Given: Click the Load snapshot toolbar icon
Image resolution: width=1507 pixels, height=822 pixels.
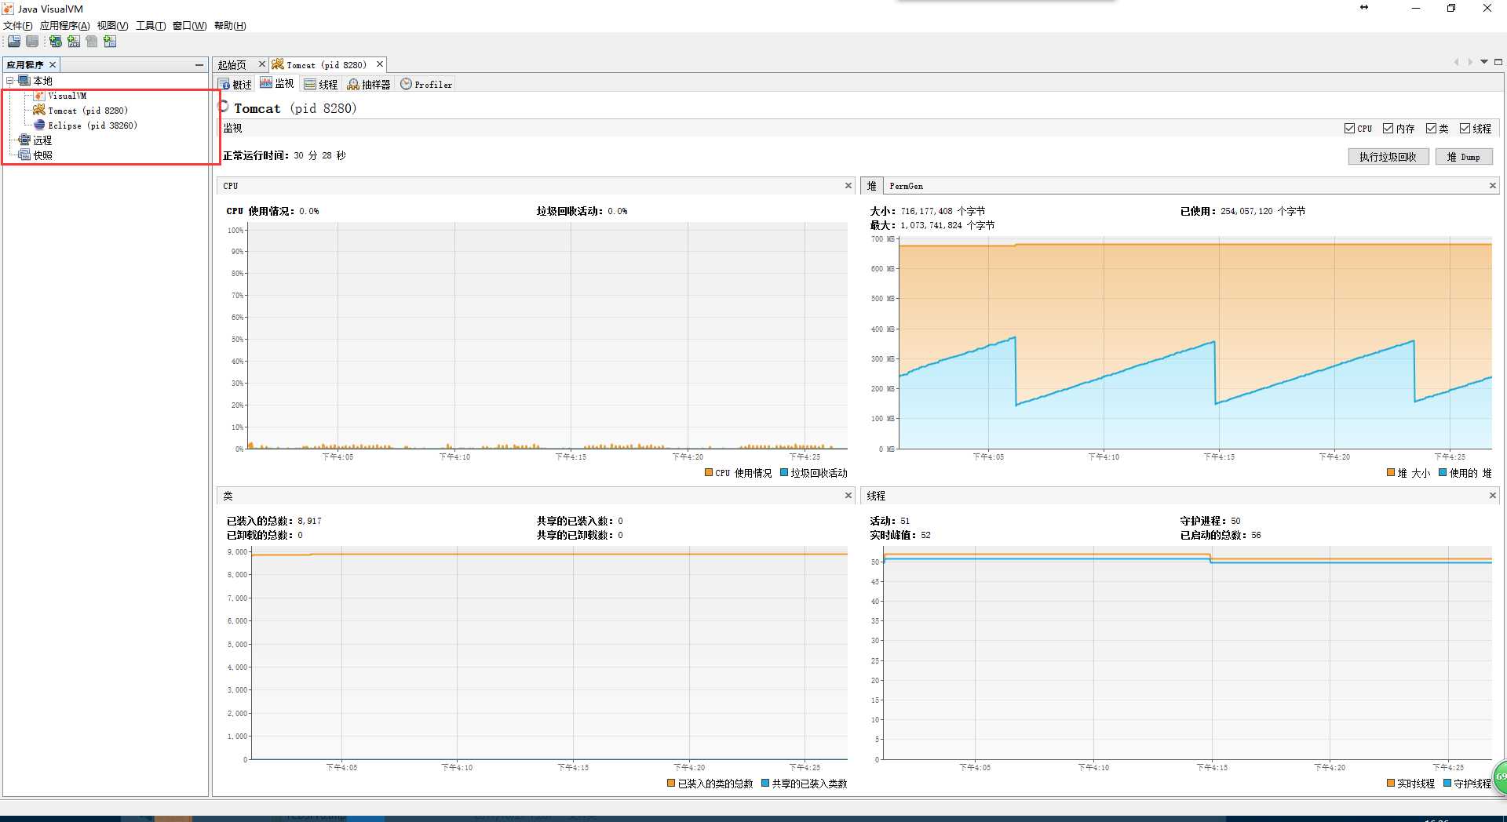Looking at the screenshot, I should pyautogui.click(x=14, y=42).
